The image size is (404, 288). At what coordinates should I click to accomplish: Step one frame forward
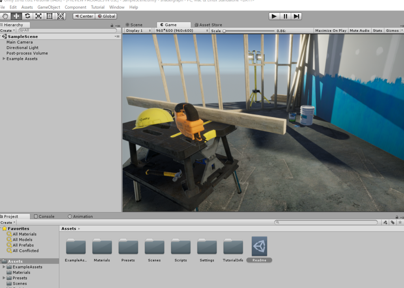(x=296, y=16)
